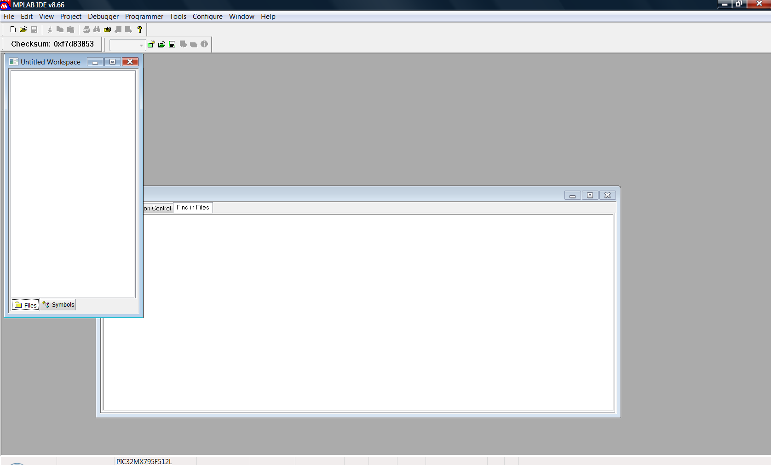Click the Untitled Workspace window icon
This screenshot has height=465, width=771.
14,62
